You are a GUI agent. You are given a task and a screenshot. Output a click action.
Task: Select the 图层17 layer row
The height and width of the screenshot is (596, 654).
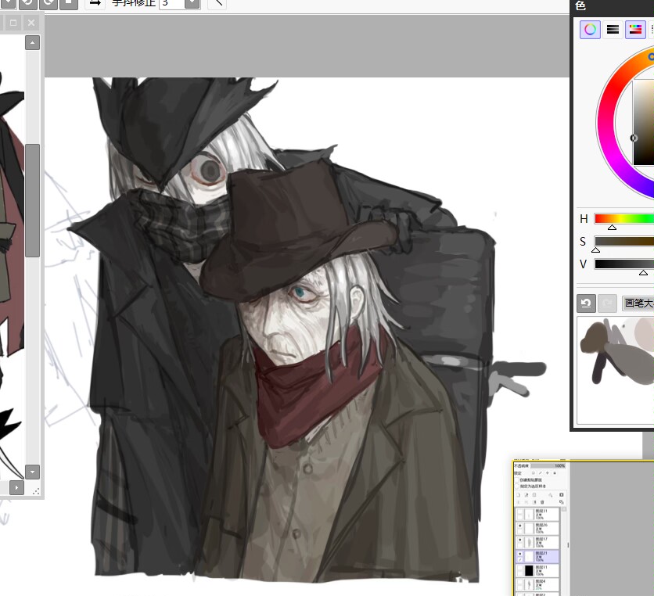click(537, 542)
